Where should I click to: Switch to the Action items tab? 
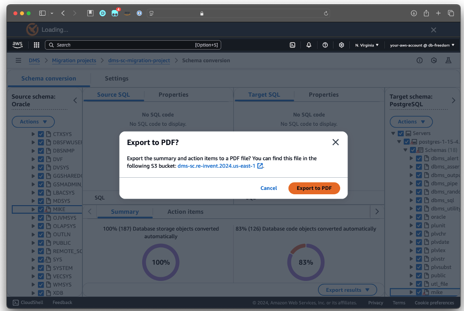pos(185,212)
